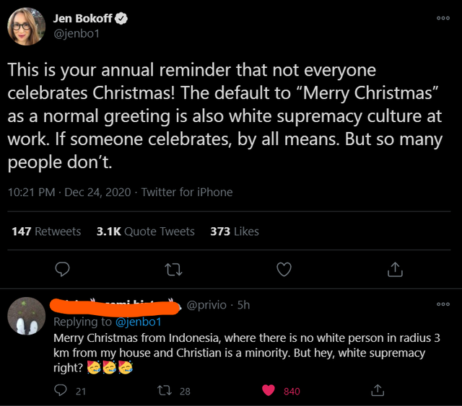Click the Twitter for iPhone source link
This screenshot has width=462, height=406.
coord(187,192)
